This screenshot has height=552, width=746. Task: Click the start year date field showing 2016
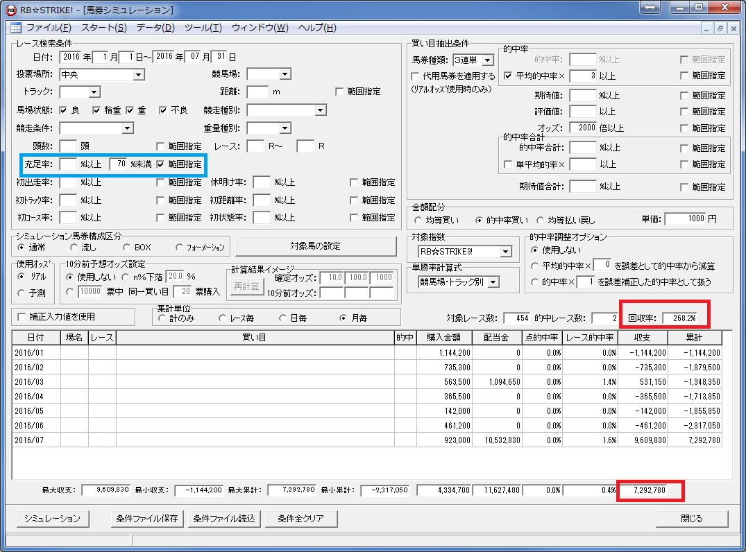click(71, 57)
